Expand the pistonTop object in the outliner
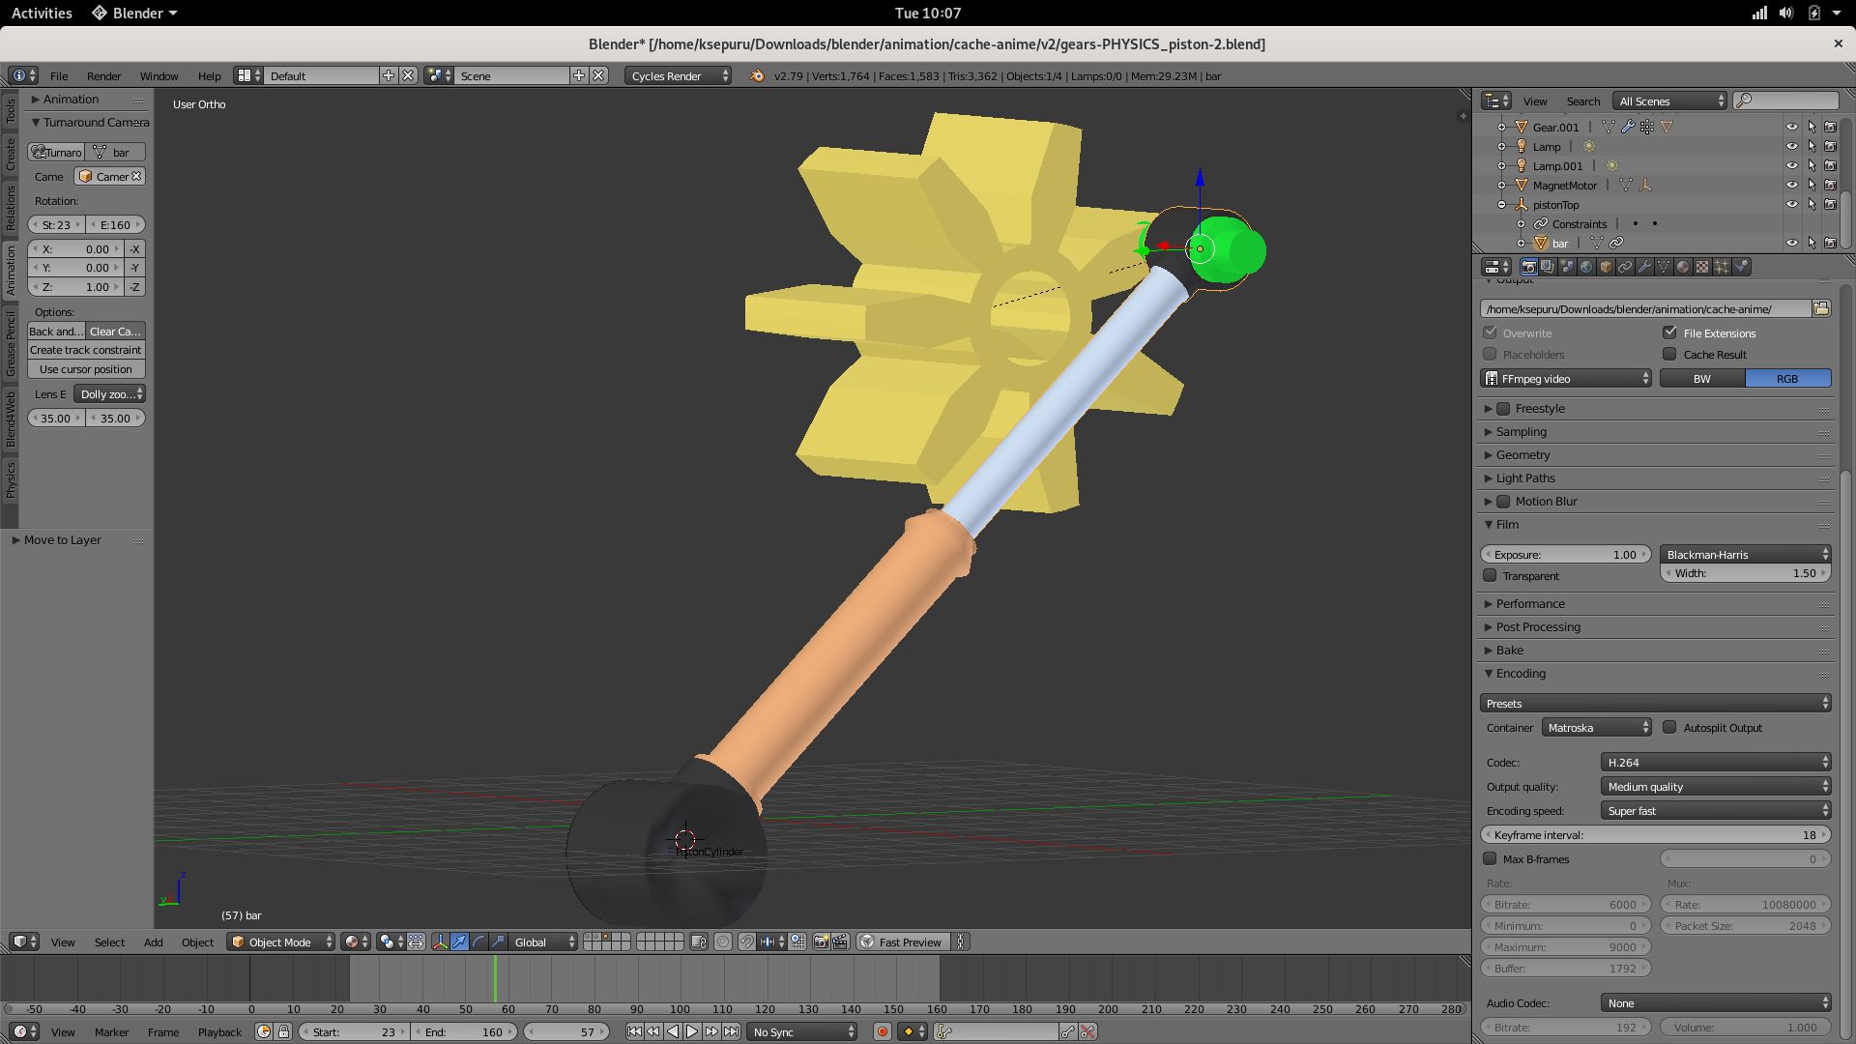1856x1044 pixels. 1501,204
